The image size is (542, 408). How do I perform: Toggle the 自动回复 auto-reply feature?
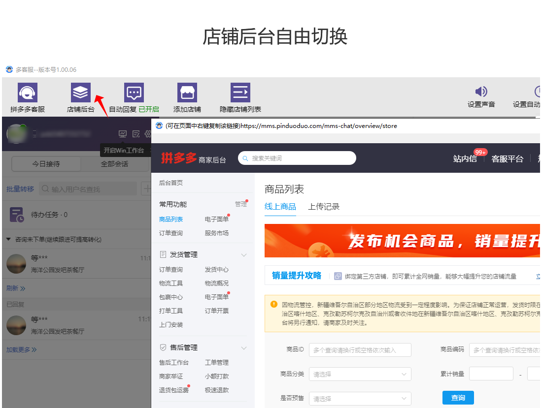coord(134,93)
